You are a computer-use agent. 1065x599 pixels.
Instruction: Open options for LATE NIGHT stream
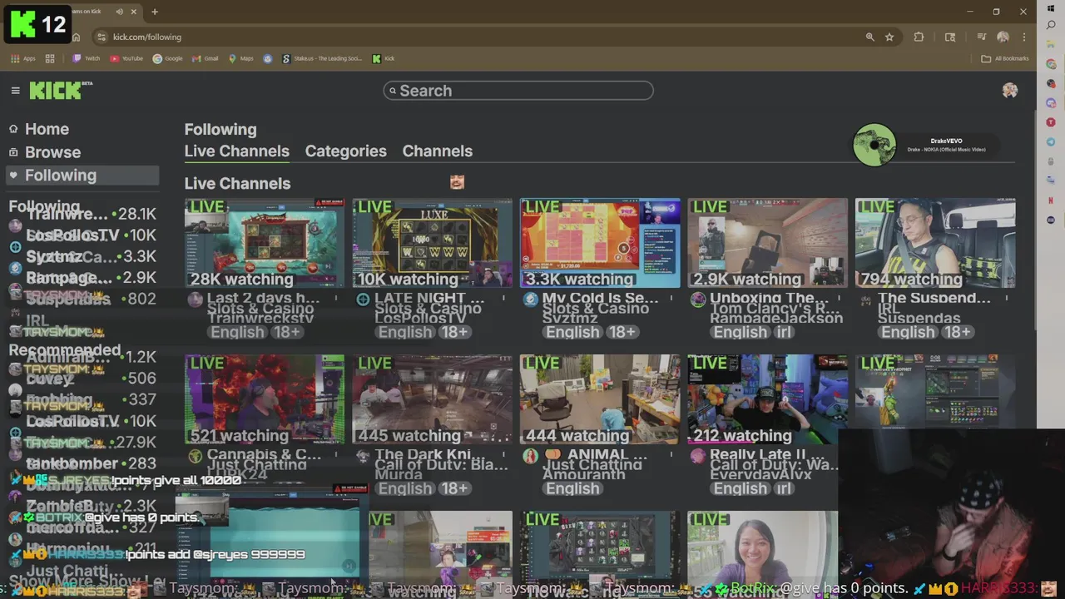click(x=504, y=298)
